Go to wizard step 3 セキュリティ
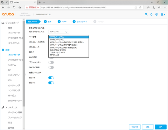 pos(80,22)
